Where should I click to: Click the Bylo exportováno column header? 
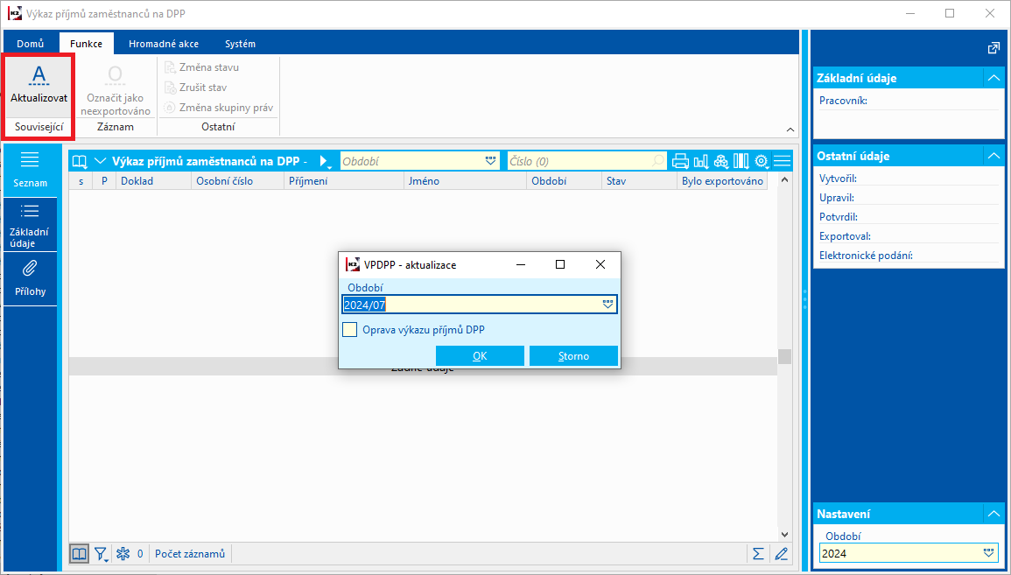(722, 181)
